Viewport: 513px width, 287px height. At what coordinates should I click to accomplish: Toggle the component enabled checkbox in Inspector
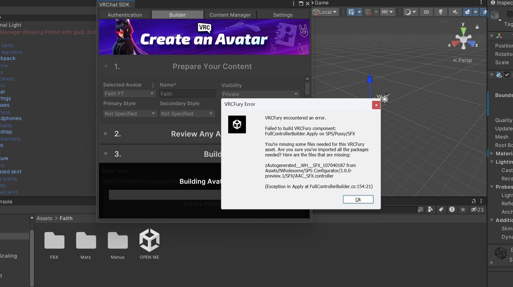tap(507, 74)
